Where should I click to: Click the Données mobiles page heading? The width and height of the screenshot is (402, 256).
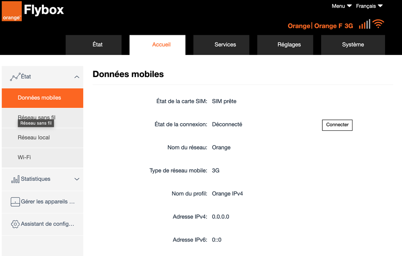[x=128, y=74]
